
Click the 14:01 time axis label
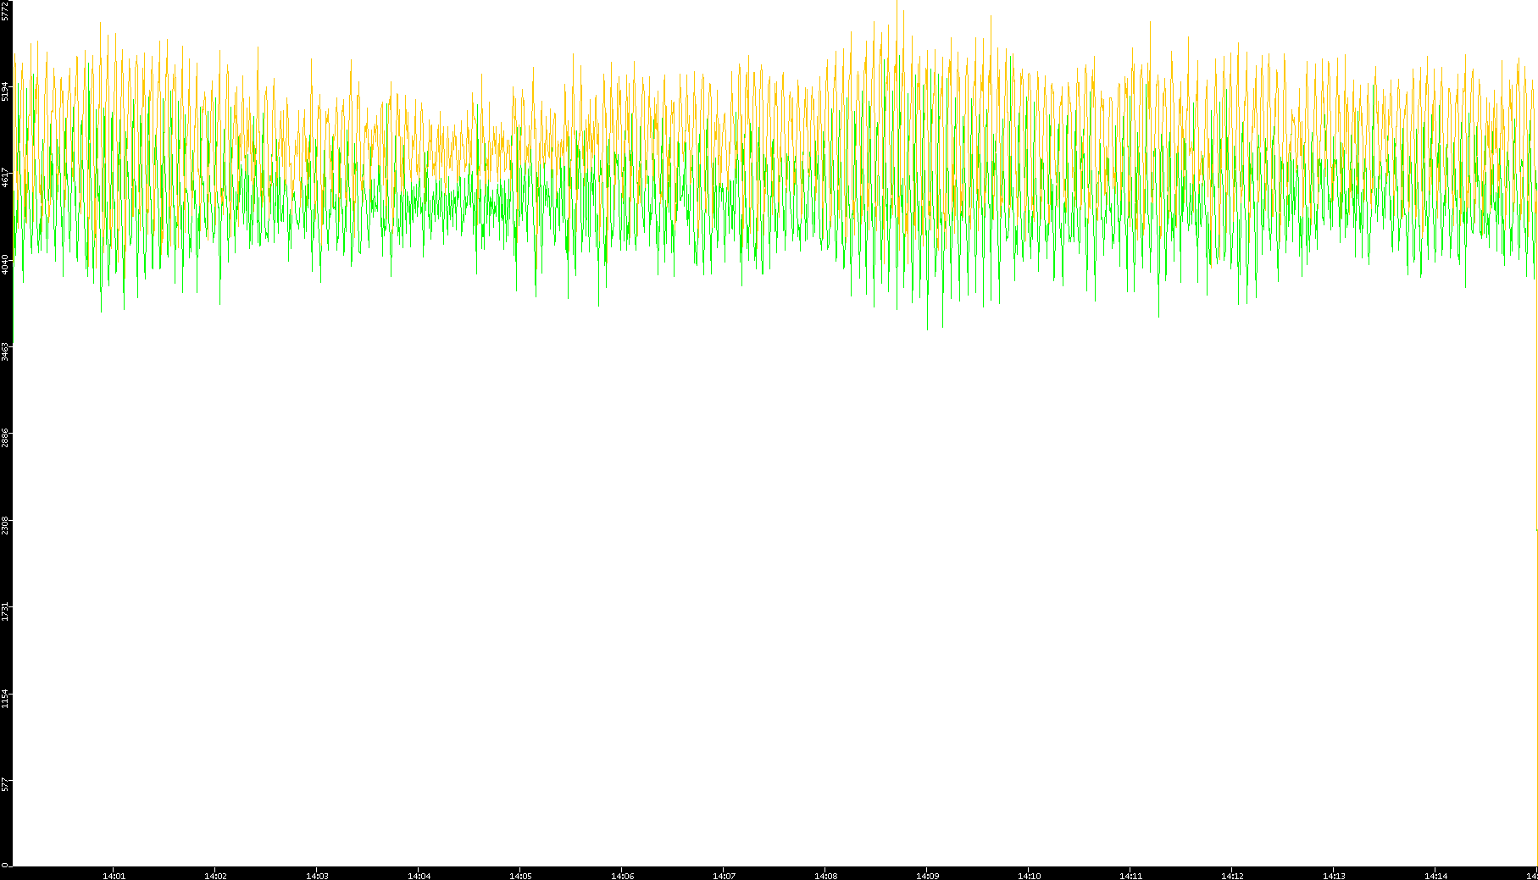114,876
